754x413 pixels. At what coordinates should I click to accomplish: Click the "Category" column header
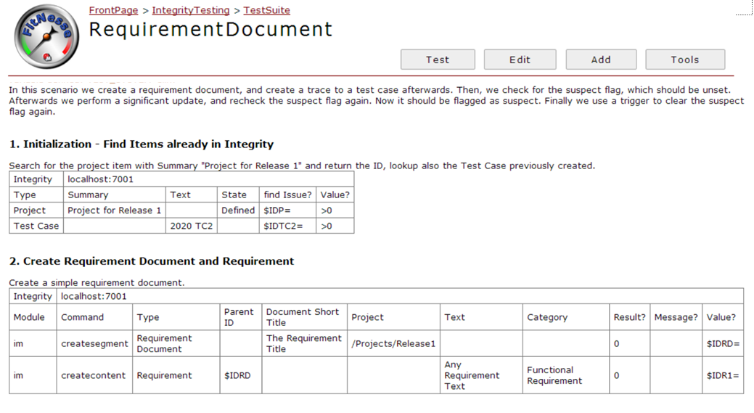click(566, 317)
